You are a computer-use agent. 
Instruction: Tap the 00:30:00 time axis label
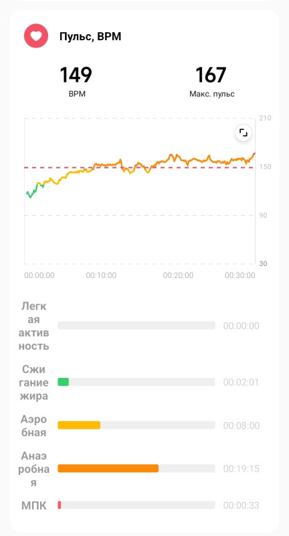click(x=240, y=275)
